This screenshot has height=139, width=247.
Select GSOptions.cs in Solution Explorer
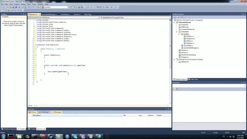(x=190, y=39)
